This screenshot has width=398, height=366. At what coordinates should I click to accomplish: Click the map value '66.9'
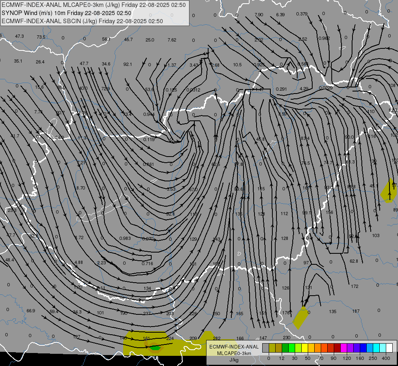pos(31,311)
